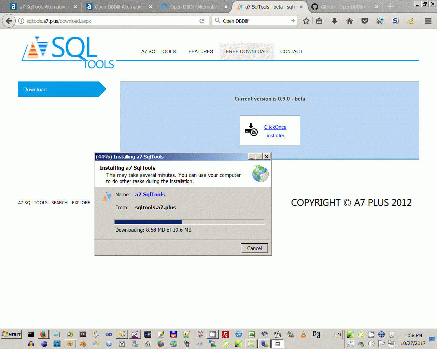
Task: Launch Visual Studio from the taskbar
Action: [x=135, y=334]
